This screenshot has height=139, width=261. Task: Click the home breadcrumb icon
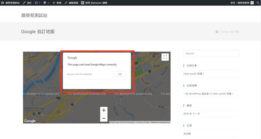pos(217,32)
